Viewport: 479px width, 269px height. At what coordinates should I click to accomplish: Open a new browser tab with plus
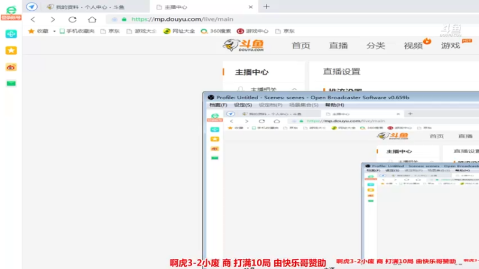click(x=266, y=7)
